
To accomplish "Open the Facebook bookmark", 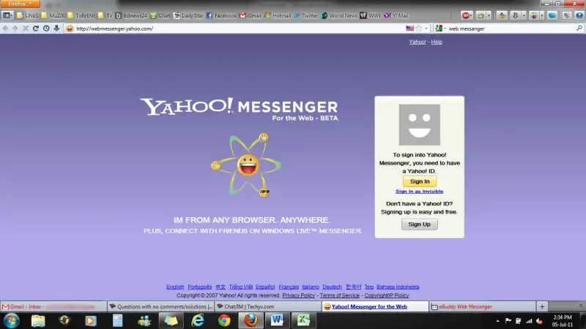I will [221, 15].
